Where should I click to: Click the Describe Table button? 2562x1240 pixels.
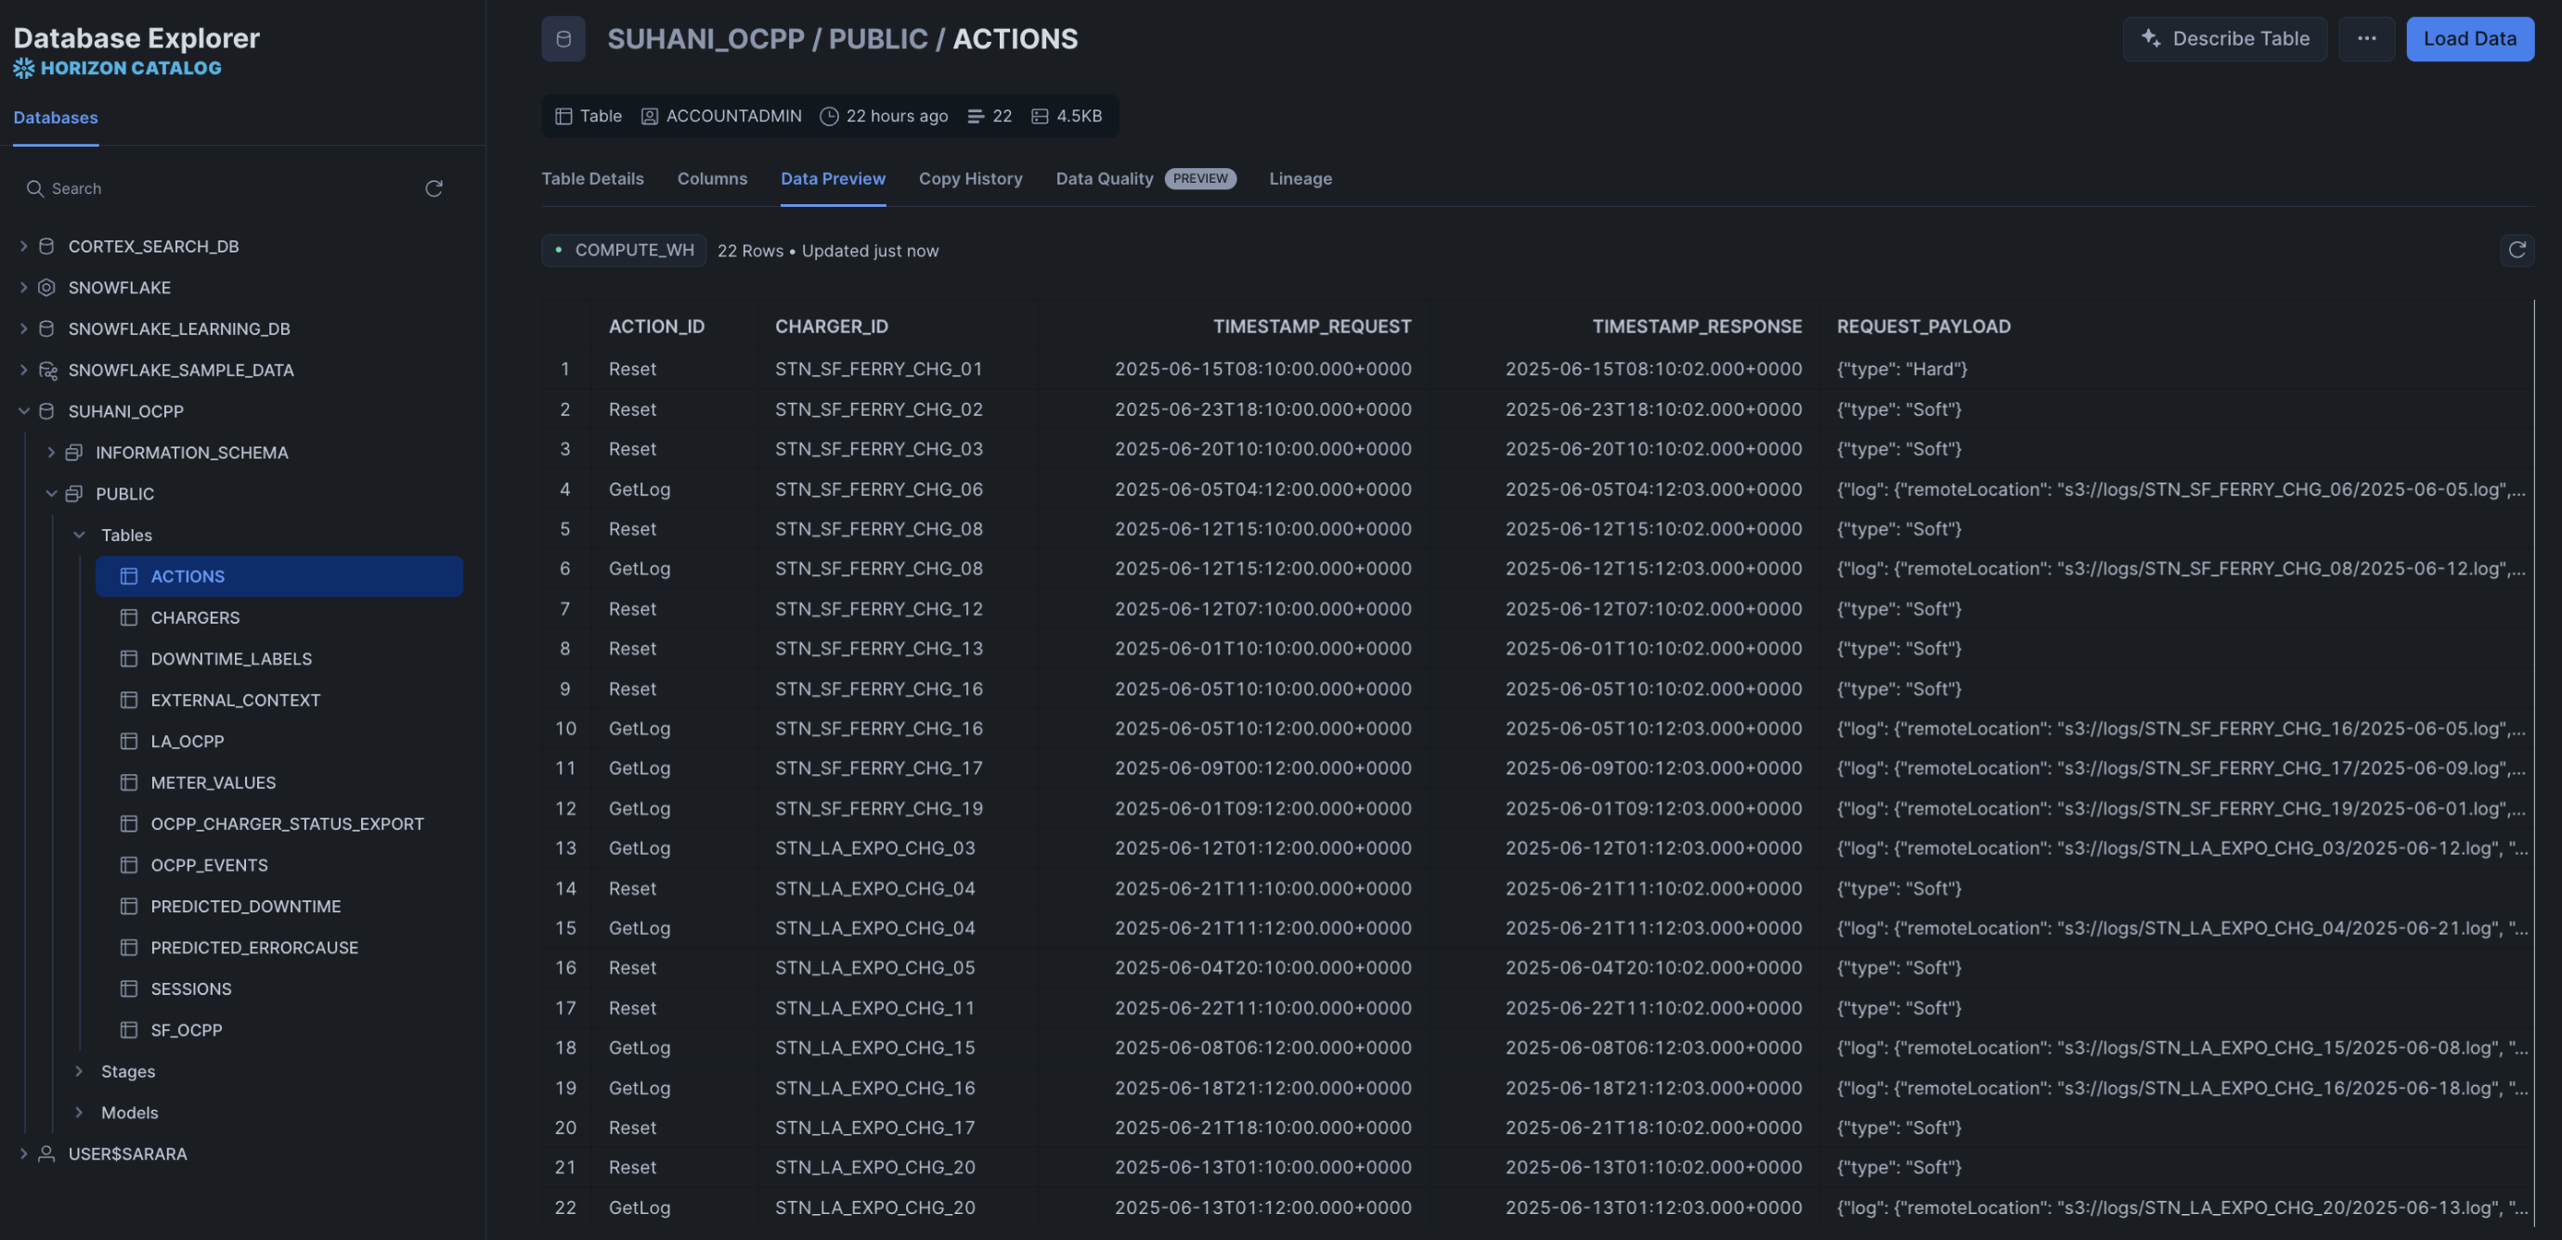(x=2224, y=39)
